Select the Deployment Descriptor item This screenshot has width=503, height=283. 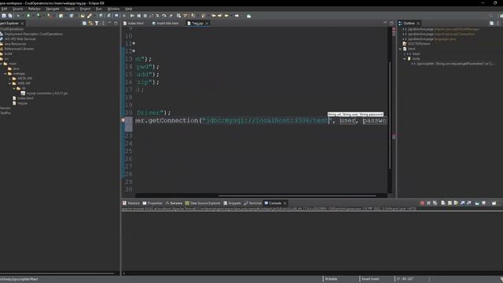click(31, 34)
